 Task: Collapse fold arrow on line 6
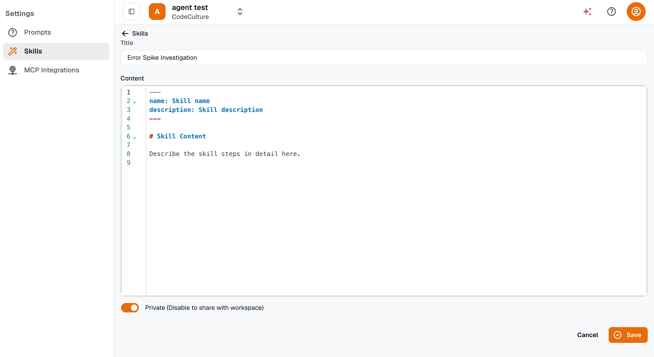pos(134,138)
